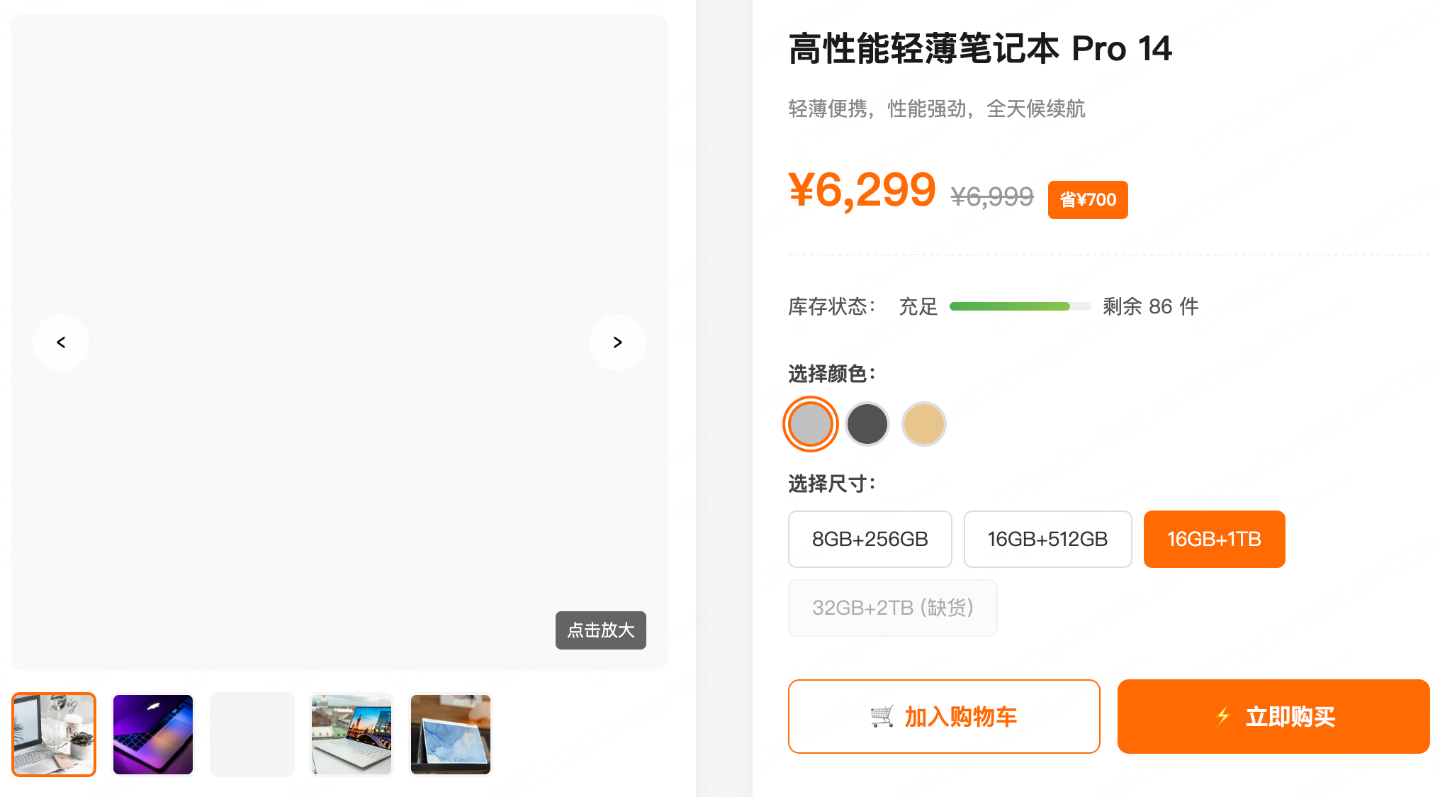Select the cityscape laptop thumbnail

pos(351,734)
